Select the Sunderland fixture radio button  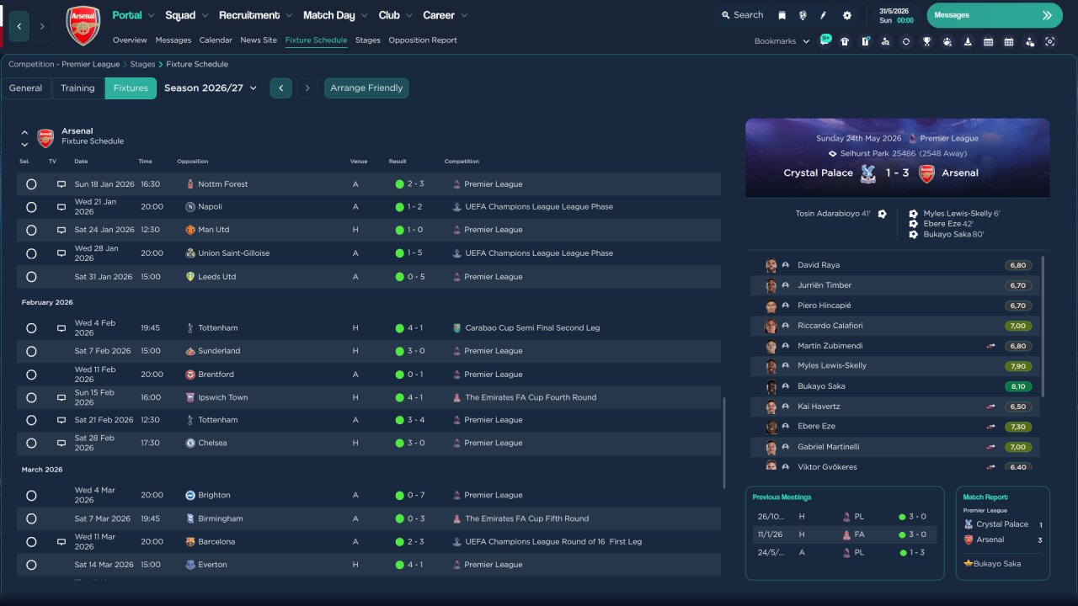[x=31, y=351]
